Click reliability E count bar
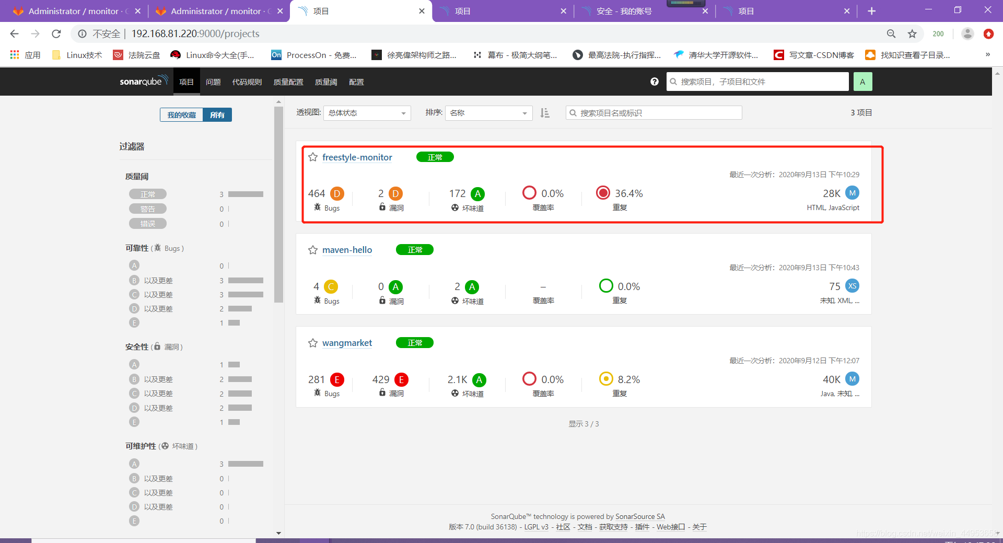Screen dimensions: 1003x543 pos(234,323)
